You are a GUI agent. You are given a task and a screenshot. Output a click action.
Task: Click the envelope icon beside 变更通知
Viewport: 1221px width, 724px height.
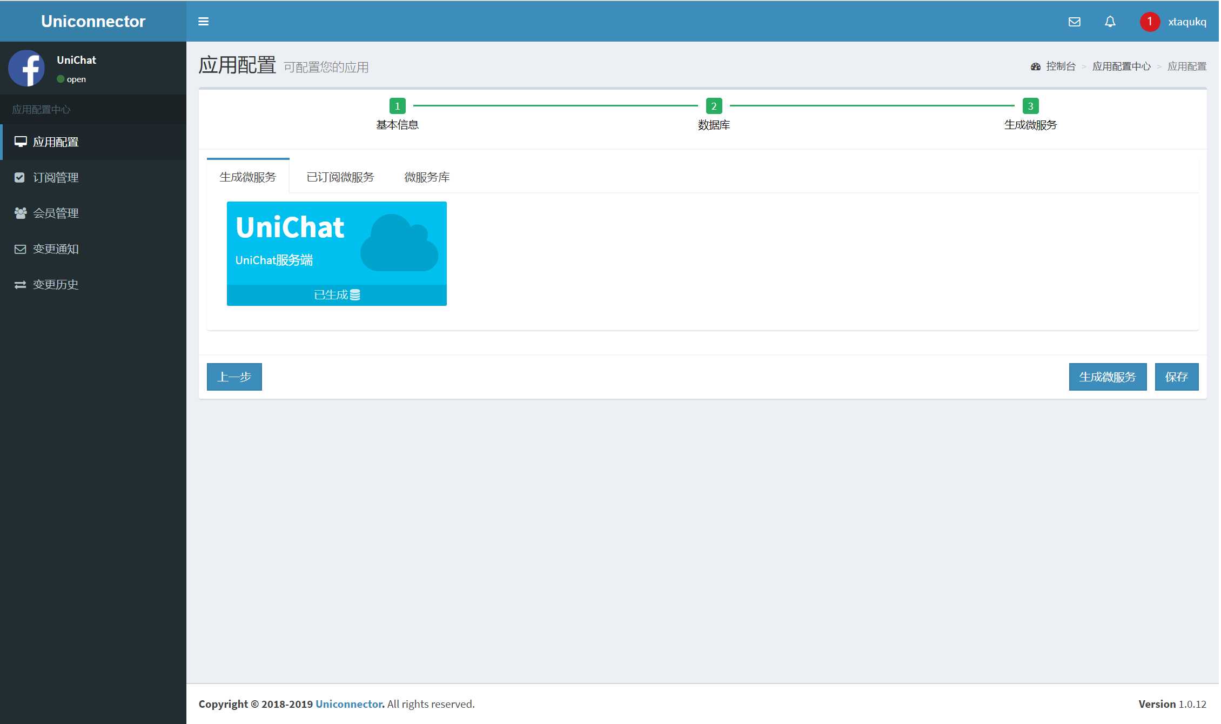20,249
